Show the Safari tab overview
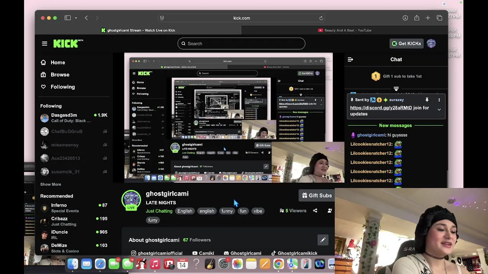The height and width of the screenshot is (274, 488). coord(439,18)
